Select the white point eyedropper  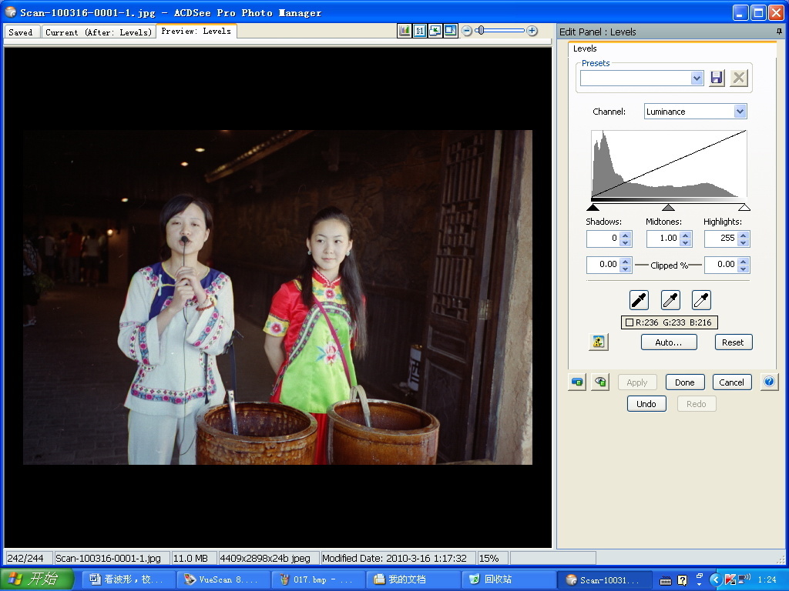pos(701,300)
